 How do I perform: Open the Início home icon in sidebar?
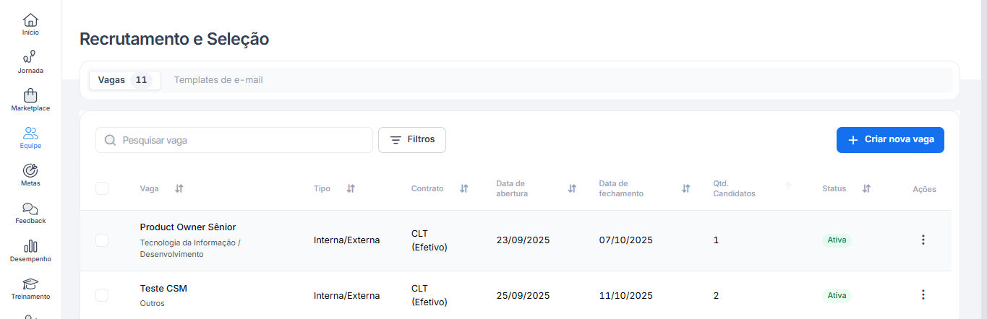point(30,20)
